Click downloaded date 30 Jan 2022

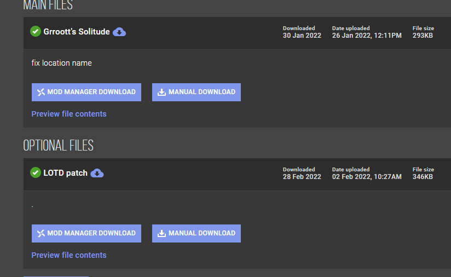[x=302, y=36]
